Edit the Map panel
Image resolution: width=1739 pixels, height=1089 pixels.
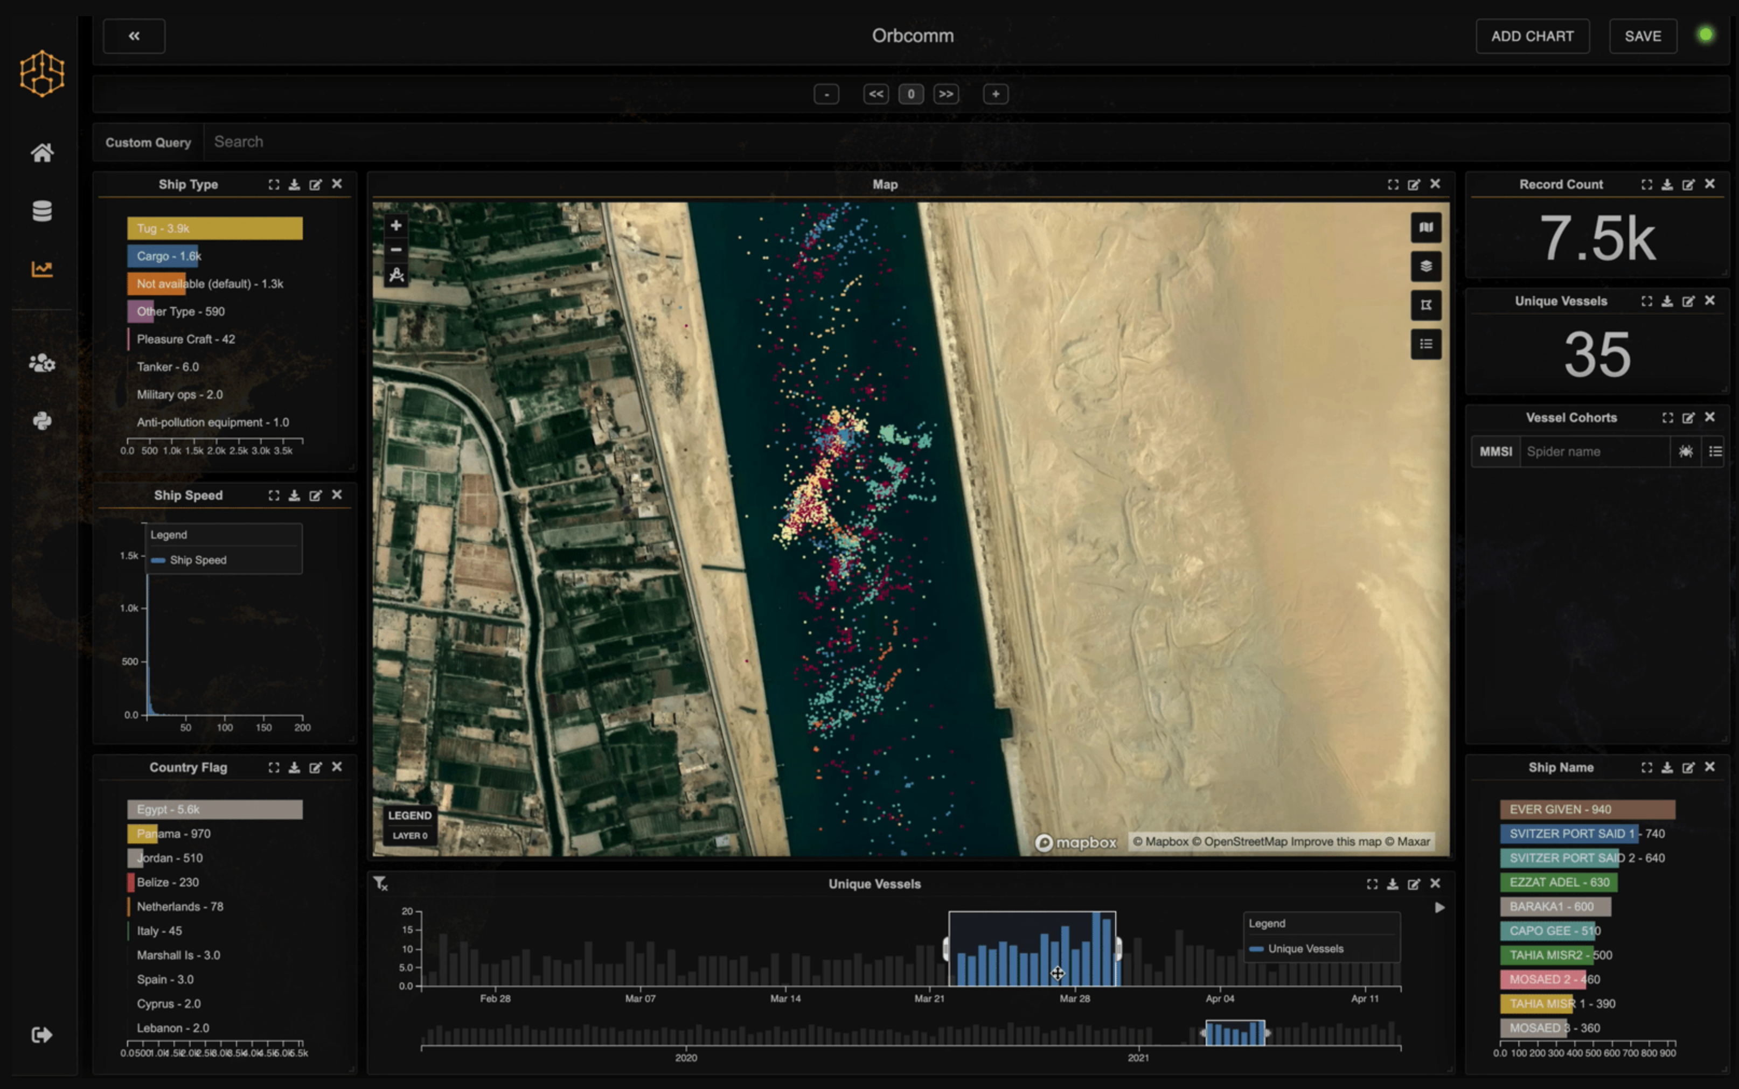click(x=1414, y=184)
